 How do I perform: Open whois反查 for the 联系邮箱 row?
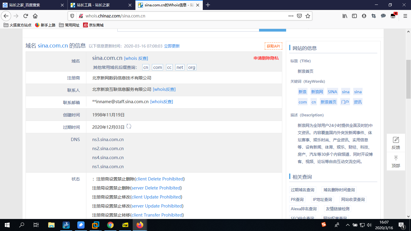[x=162, y=102]
